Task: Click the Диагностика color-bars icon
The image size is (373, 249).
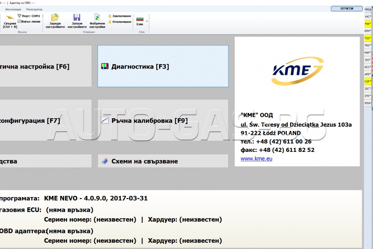Action: point(105,66)
